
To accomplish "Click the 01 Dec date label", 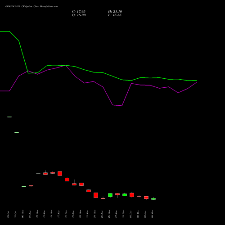I will (x=130, y=214).
